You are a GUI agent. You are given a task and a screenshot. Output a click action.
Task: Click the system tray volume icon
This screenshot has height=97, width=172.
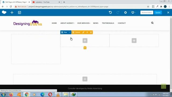[x=156, y=95]
